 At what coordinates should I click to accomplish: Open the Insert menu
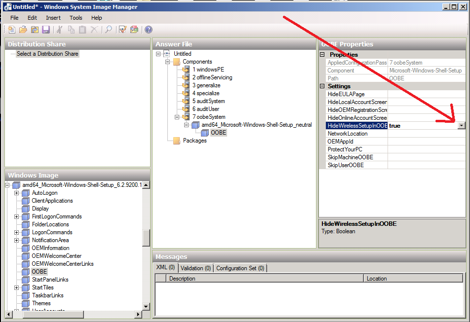(53, 18)
